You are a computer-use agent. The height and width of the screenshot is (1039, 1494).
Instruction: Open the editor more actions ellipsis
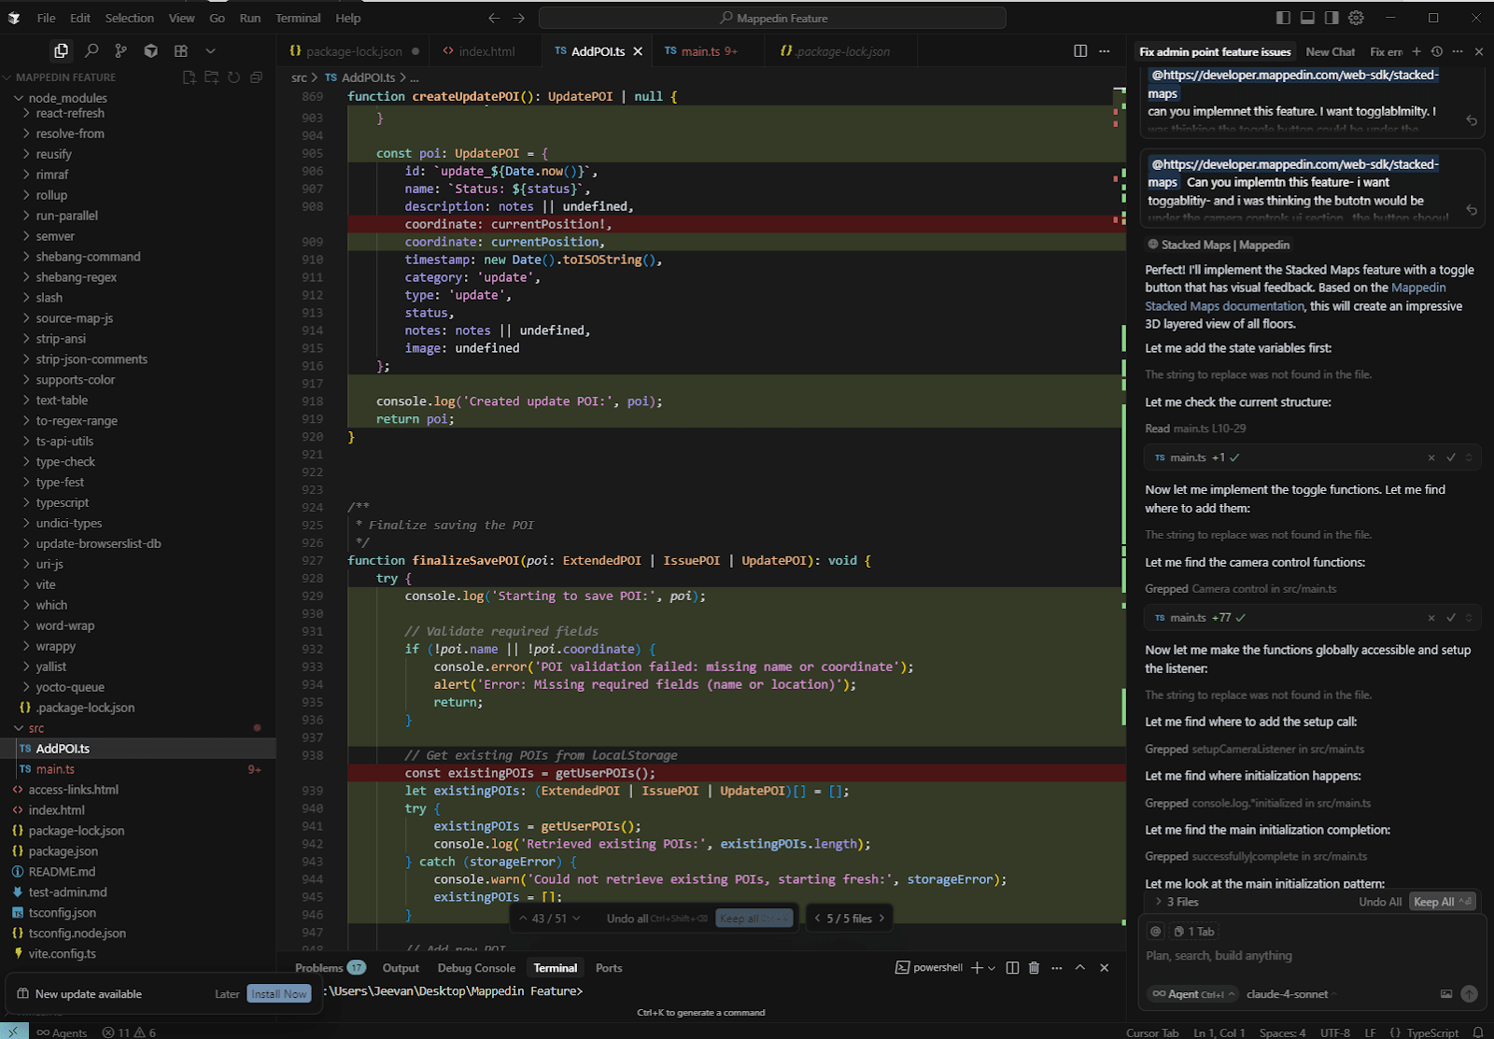1105,51
